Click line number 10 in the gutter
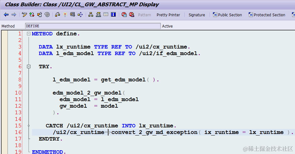 18,93
